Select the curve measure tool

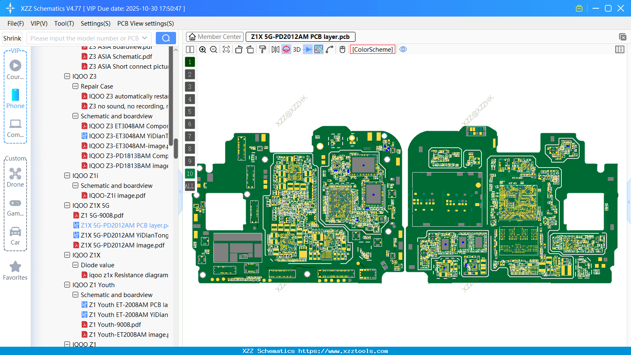point(330,49)
